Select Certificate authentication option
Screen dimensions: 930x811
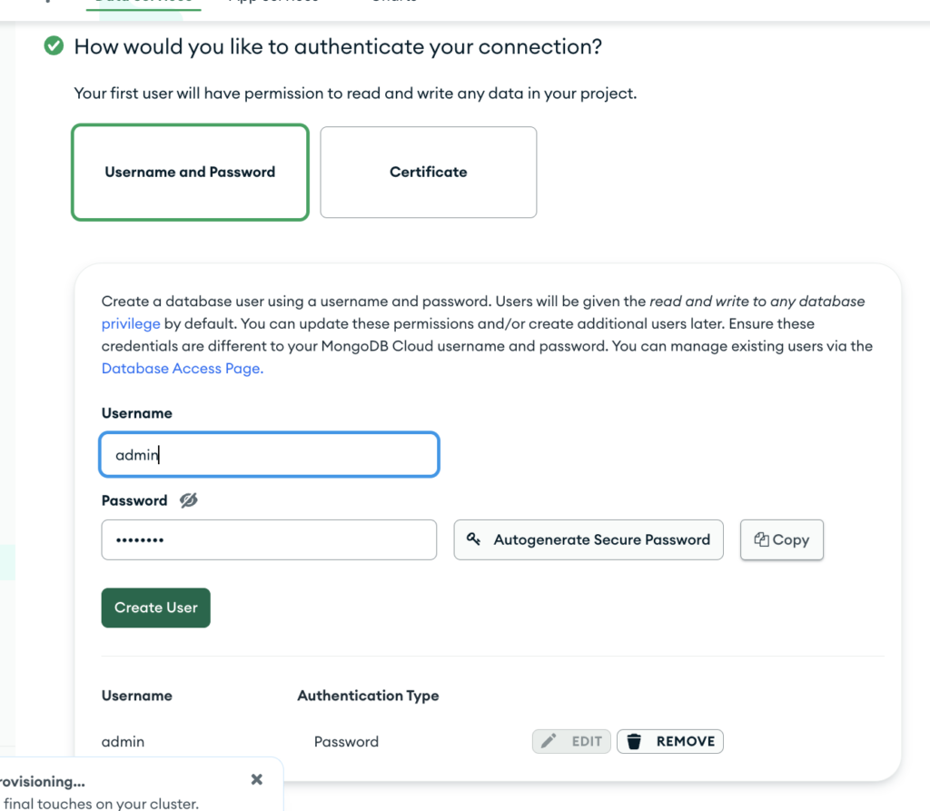(429, 172)
